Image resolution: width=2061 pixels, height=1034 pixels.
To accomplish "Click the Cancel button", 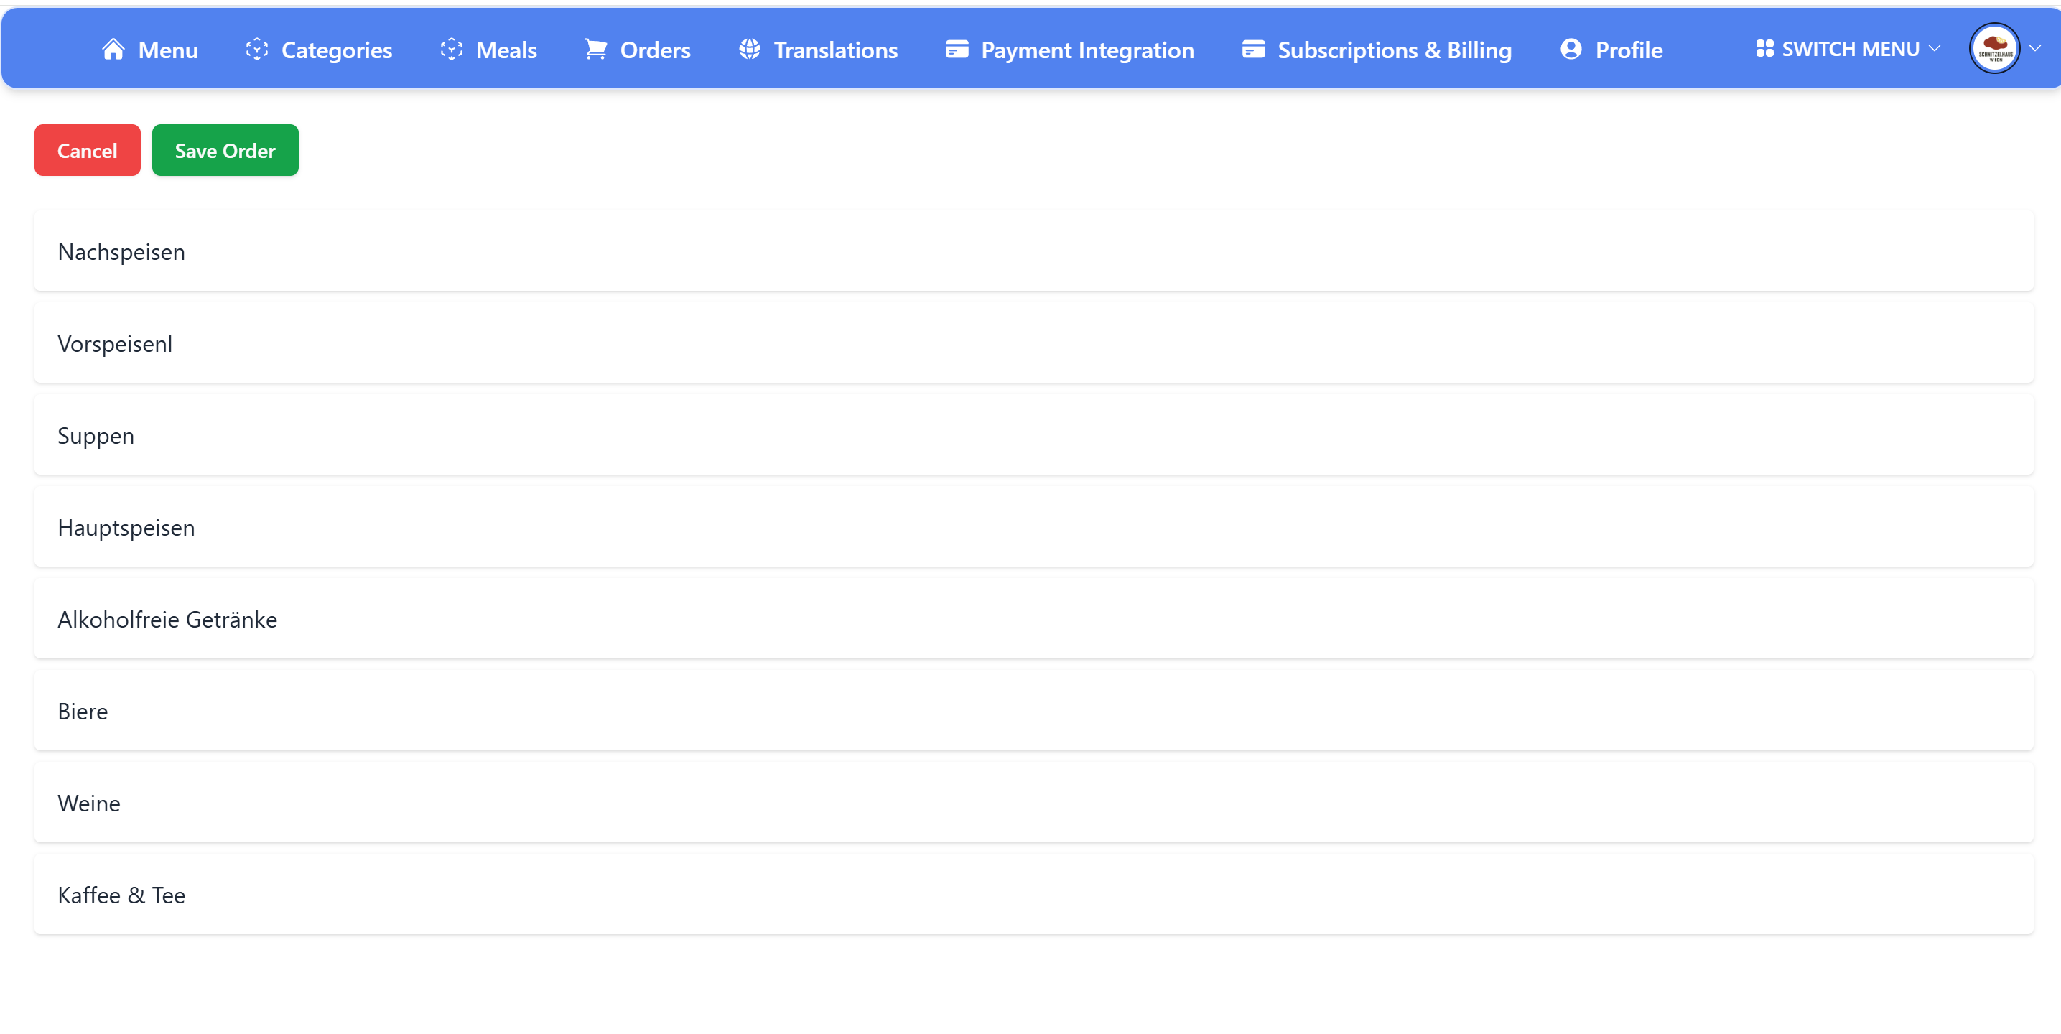I will coord(86,149).
